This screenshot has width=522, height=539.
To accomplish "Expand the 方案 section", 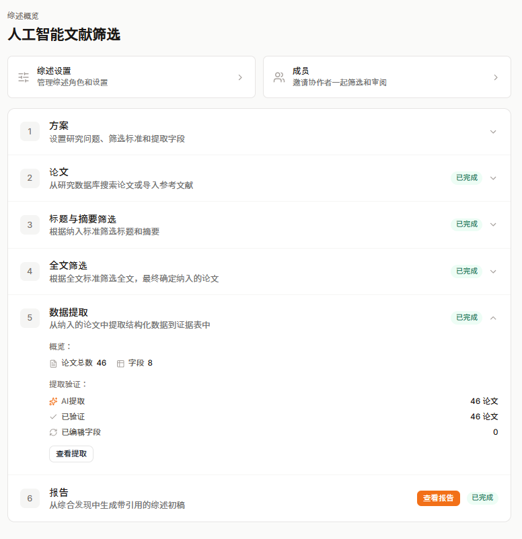I will pos(493,132).
